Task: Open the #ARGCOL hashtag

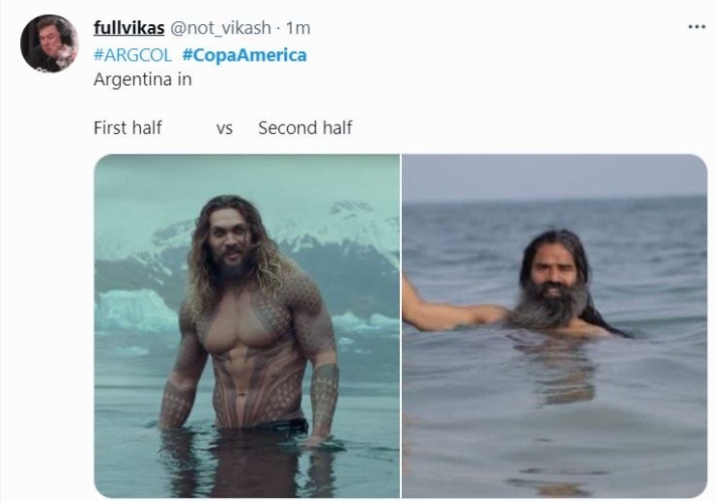Action: tap(132, 55)
